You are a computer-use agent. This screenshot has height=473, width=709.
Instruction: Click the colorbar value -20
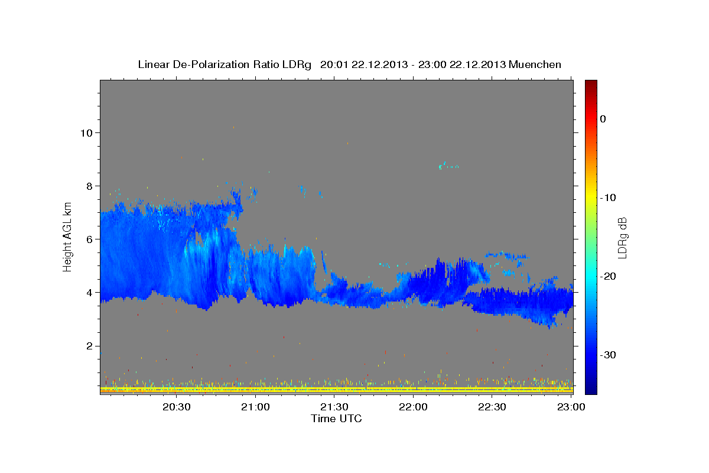[x=609, y=276]
